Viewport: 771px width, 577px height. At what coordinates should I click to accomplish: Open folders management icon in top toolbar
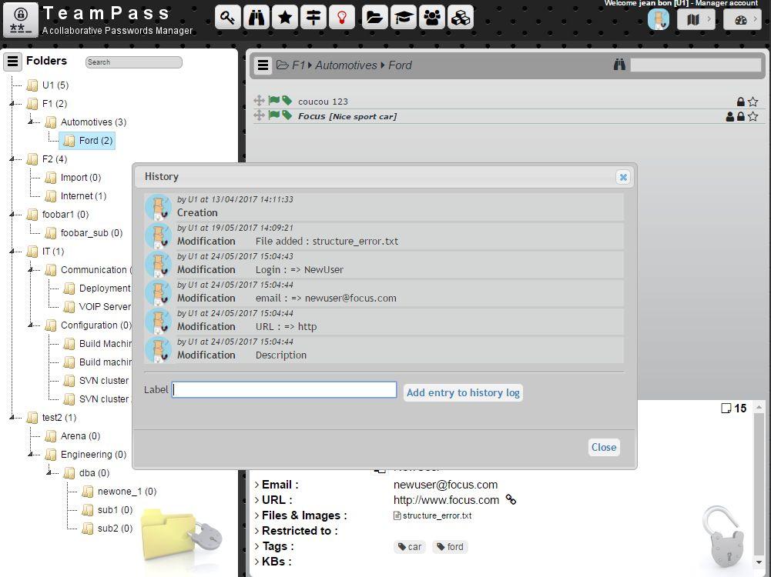374,18
